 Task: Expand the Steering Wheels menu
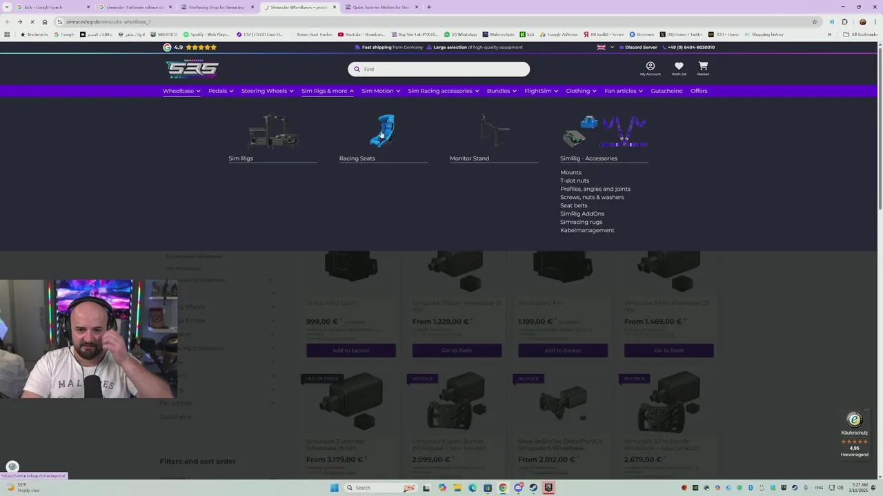pyautogui.click(x=268, y=91)
